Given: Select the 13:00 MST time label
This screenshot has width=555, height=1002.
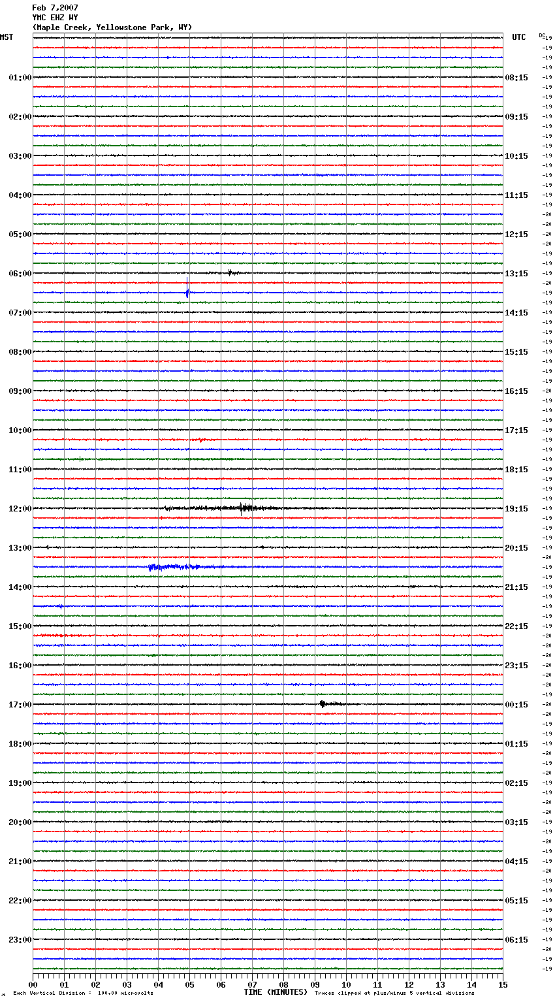Looking at the screenshot, I should pyautogui.click(x=20, y=548).
